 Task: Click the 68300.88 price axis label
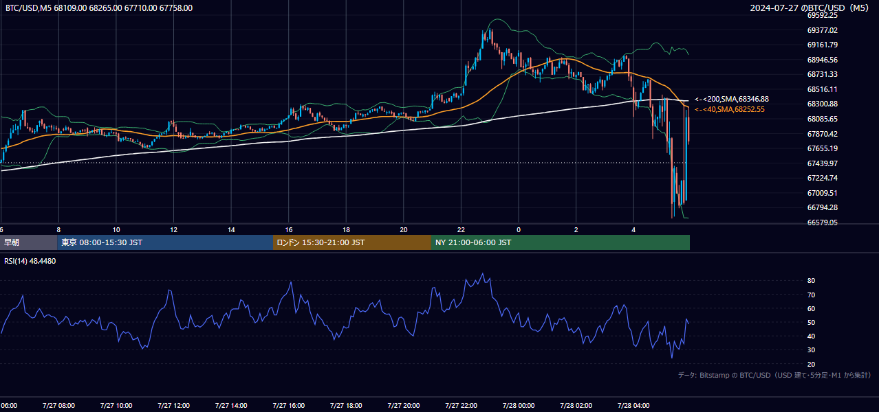coord(822,104)
